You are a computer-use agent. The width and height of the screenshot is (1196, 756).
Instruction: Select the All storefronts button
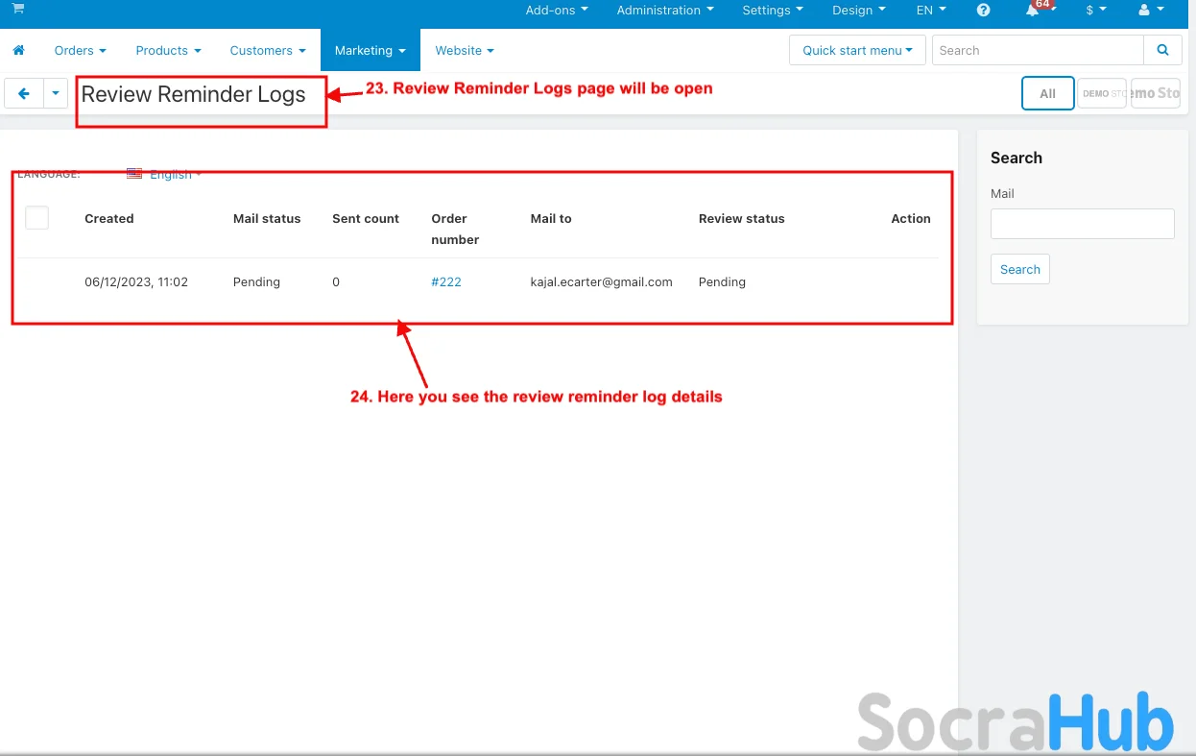click(1047, 93)
